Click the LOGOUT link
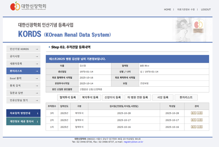Screen dimensions: 219x147 [206, 9]
